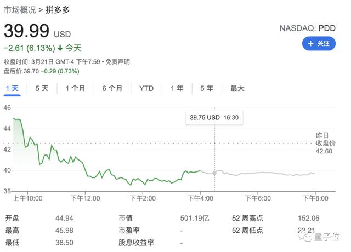Screen dimensions: 351x252
Task: Switch to the 5 天 range tab
Action: point(42,88)
